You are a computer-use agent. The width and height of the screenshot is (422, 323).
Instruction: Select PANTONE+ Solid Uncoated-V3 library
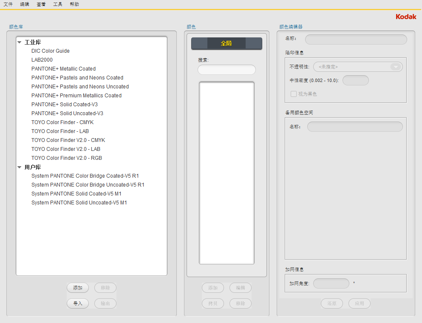[x=67, y=113]
